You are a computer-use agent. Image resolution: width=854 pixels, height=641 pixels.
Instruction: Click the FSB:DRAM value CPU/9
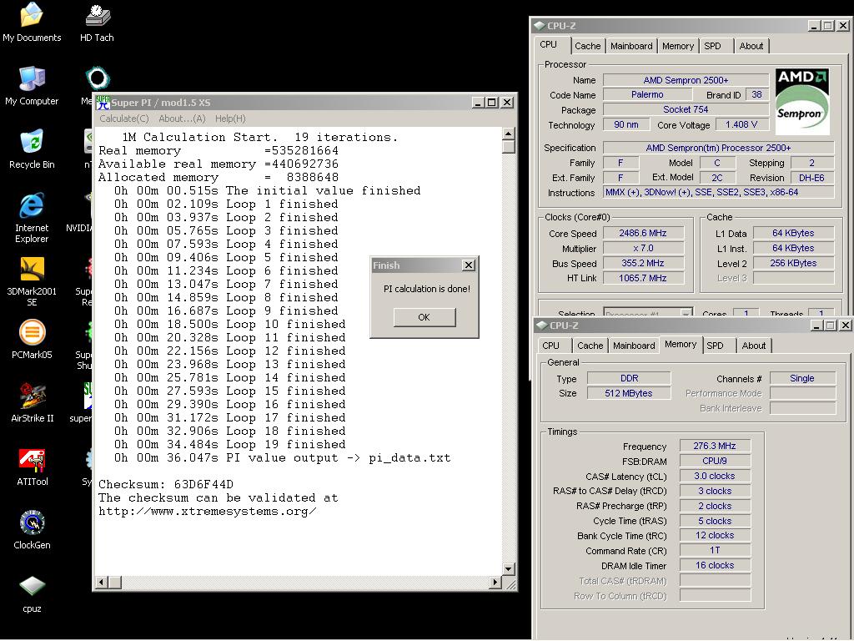click(715, 461)
